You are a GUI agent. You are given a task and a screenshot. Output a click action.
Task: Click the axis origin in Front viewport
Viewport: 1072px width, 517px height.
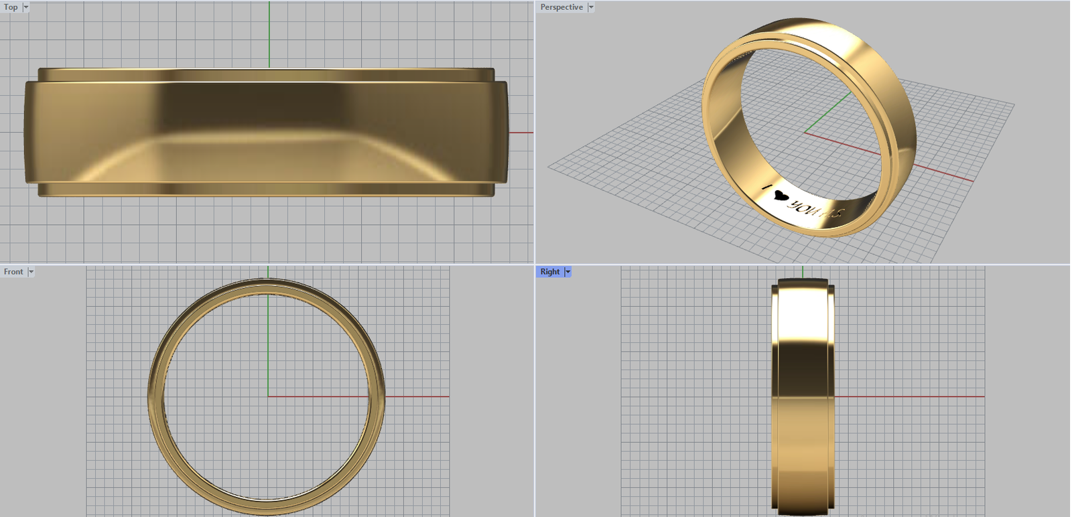(x=268, y=396)
